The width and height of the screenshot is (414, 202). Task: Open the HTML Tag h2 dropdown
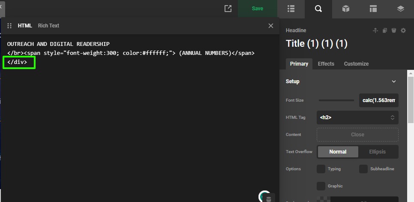click(x=357, y=118)
